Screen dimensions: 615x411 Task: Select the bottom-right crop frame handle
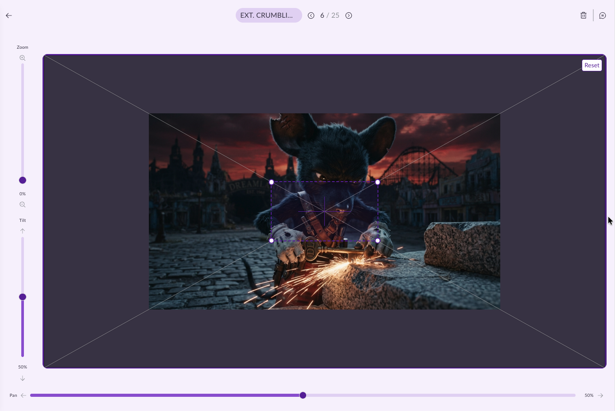378,240
